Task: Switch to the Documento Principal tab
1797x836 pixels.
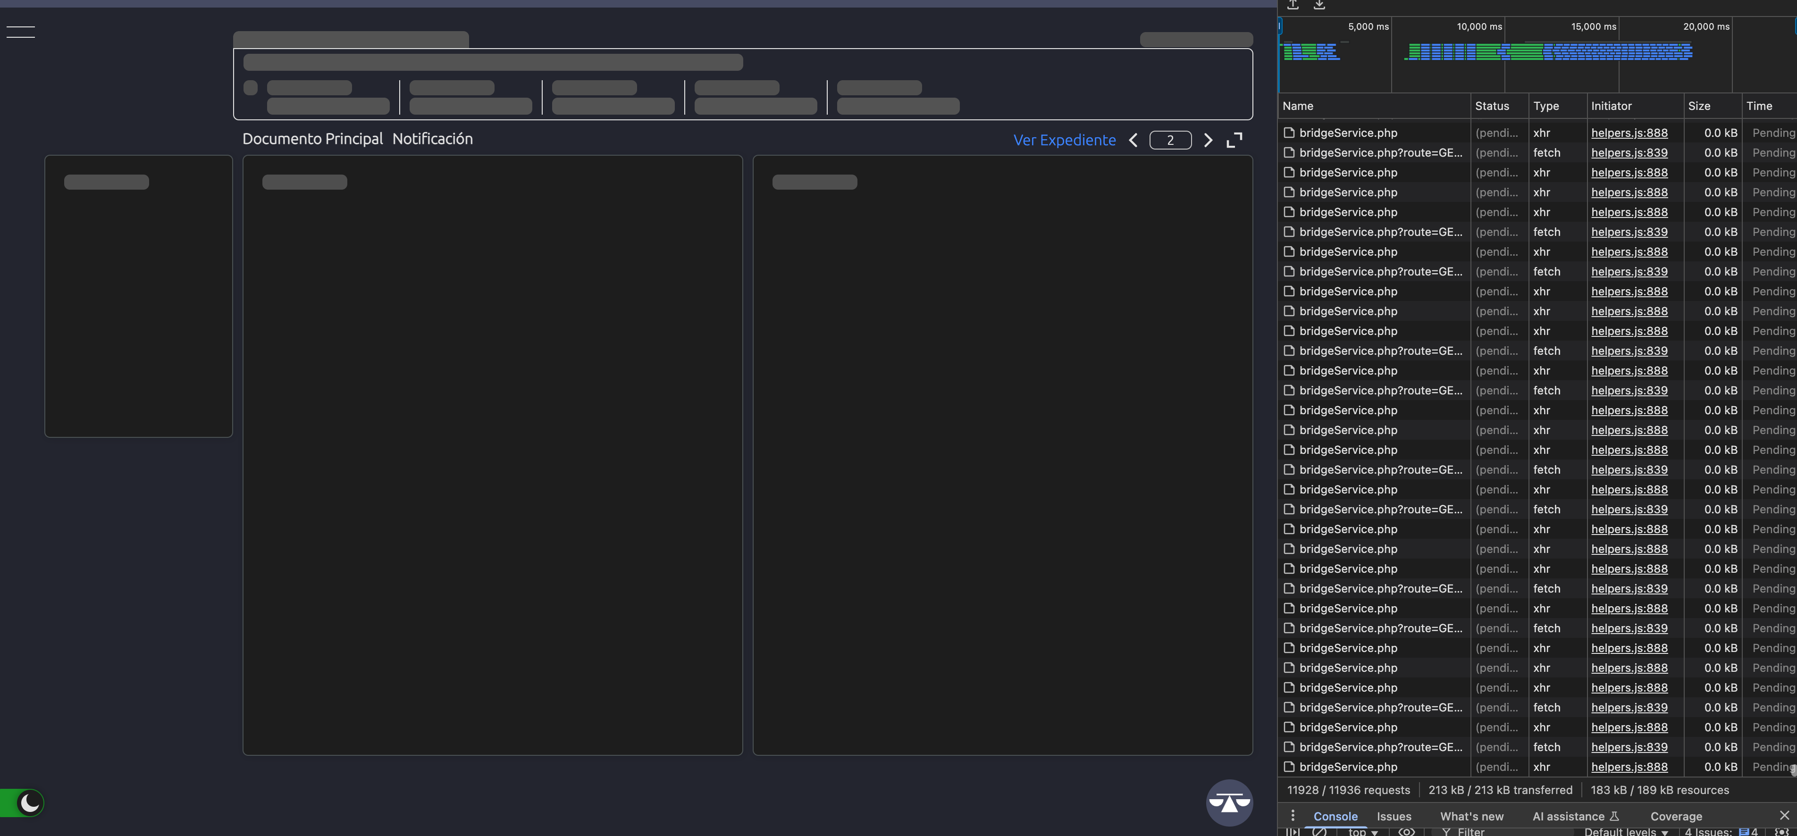Action: click(312, 139)
